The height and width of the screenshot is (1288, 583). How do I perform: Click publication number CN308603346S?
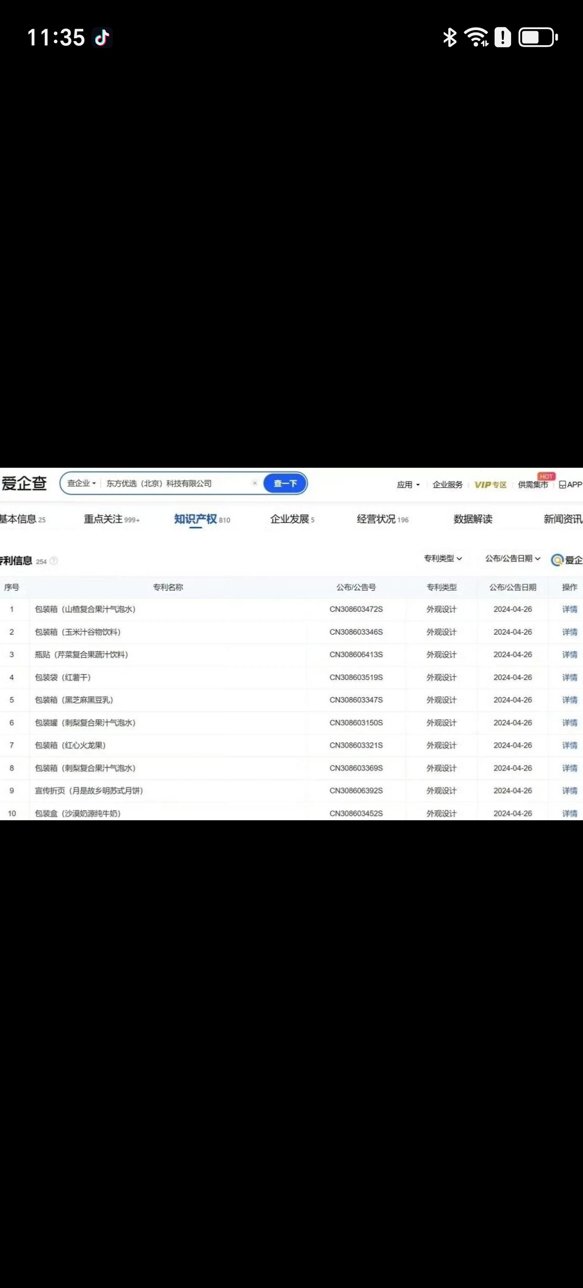356,632
